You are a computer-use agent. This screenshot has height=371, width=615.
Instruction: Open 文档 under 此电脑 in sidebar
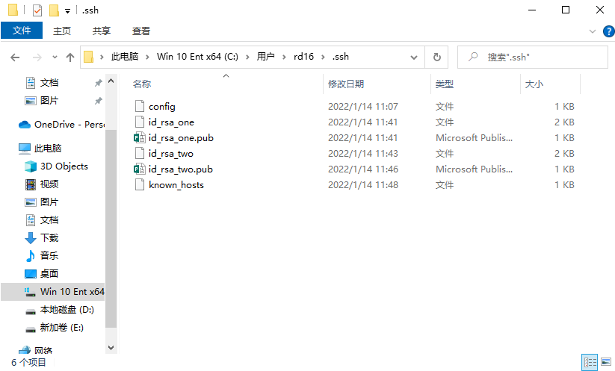click(49, 219)
